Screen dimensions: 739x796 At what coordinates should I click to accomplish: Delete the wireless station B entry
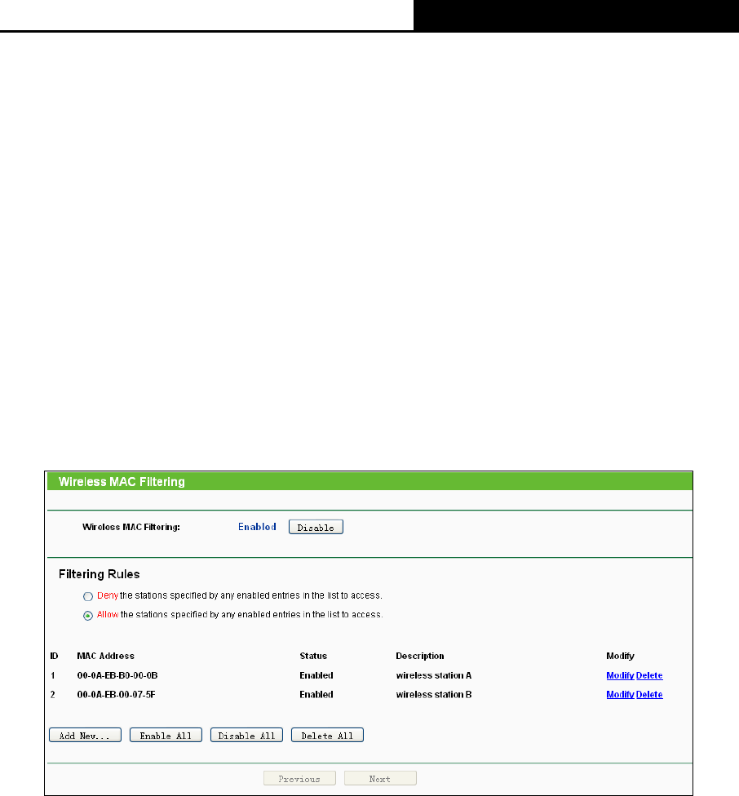tap(649, 695)
